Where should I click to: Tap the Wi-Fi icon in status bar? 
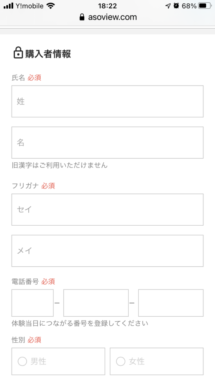click(x=51, y=6)
